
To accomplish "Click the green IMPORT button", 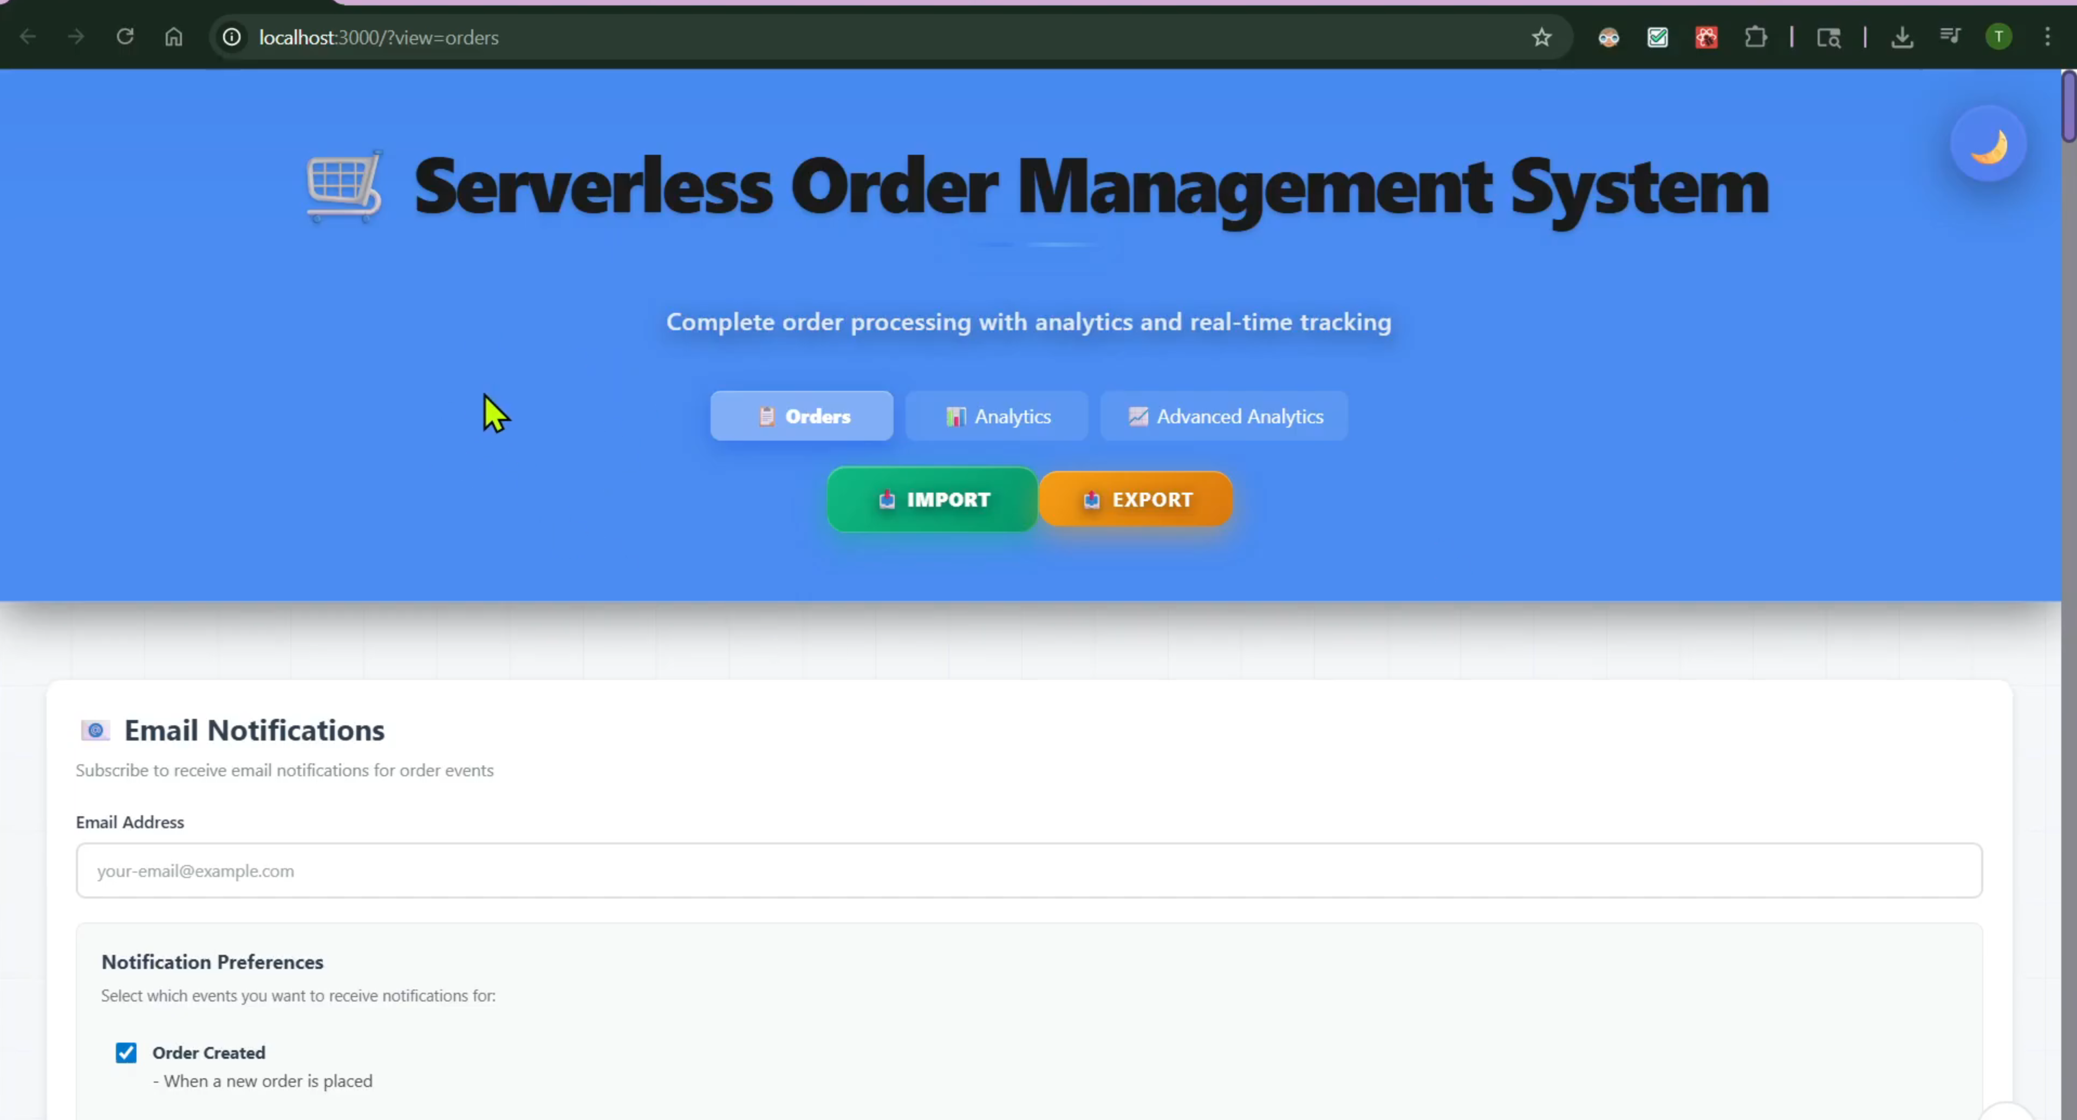I will coord(933,500).
